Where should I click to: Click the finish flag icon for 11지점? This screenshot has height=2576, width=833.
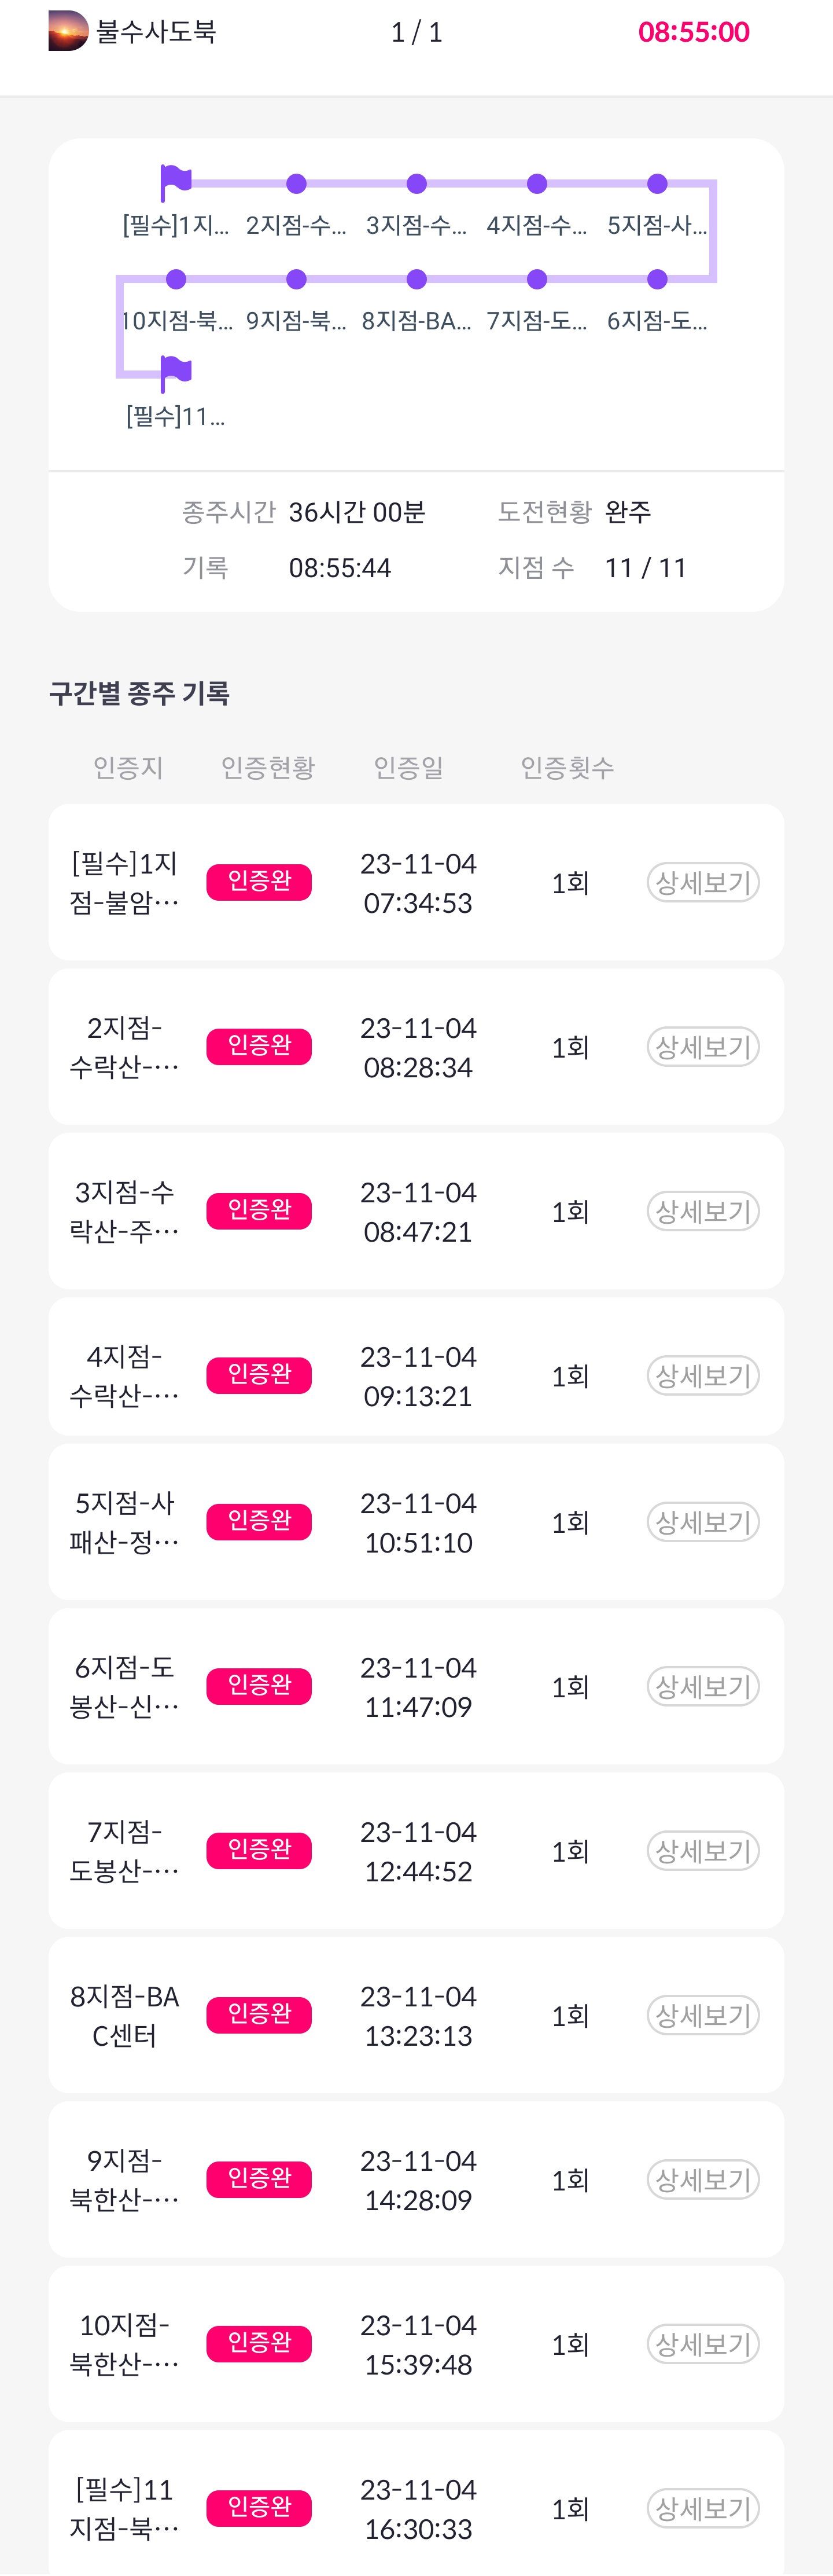(x=176, y=372)
